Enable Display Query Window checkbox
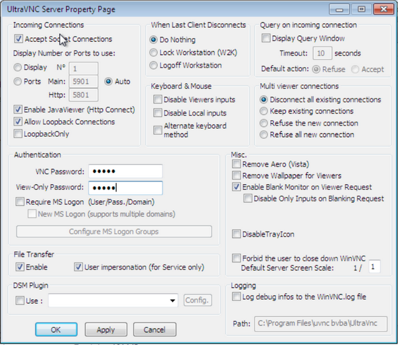This screenshot has height=345, width=398. click(266, 38)
